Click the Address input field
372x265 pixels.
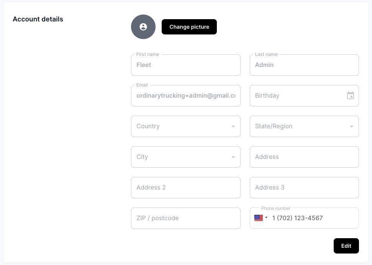304,157
